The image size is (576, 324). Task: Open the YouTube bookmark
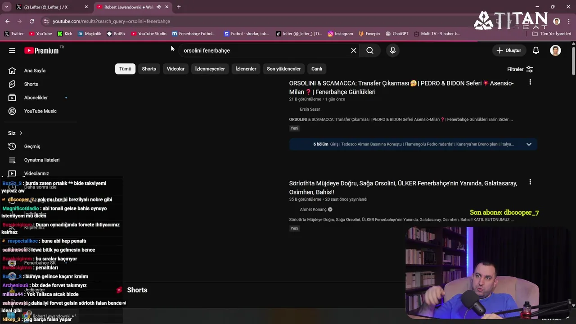(x=40, y=34)
